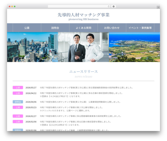Viewport: 167px width, 141px height.
Task: Click the 説明会 tag for 2026/04/06
Action: tap(18, 102)
